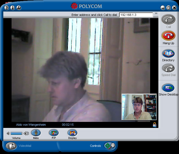This screenshot has height=154, width=179.
Task: Toggle the PIP picture-in-picture view
Action: coord(54,133)
